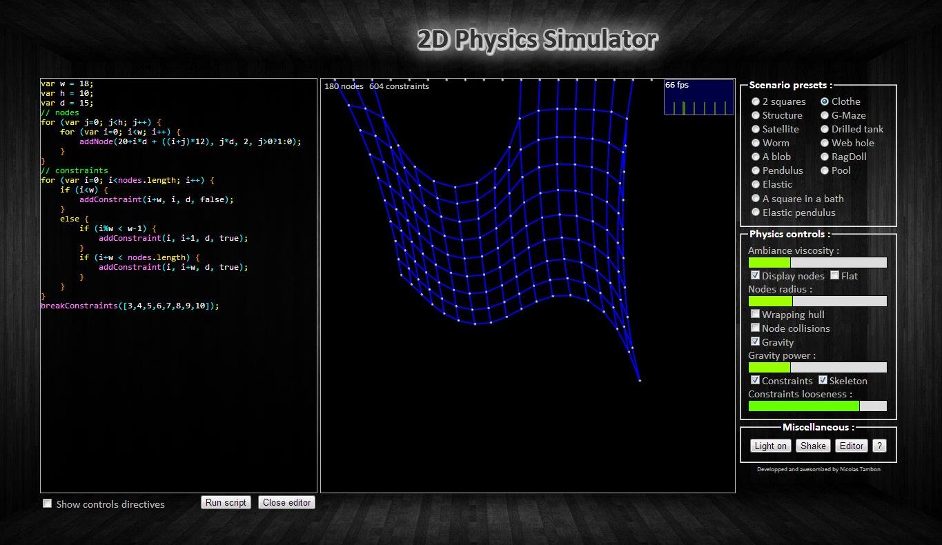
Task: Choose the Drilled tank scenario
Action: tap(825, 129)
